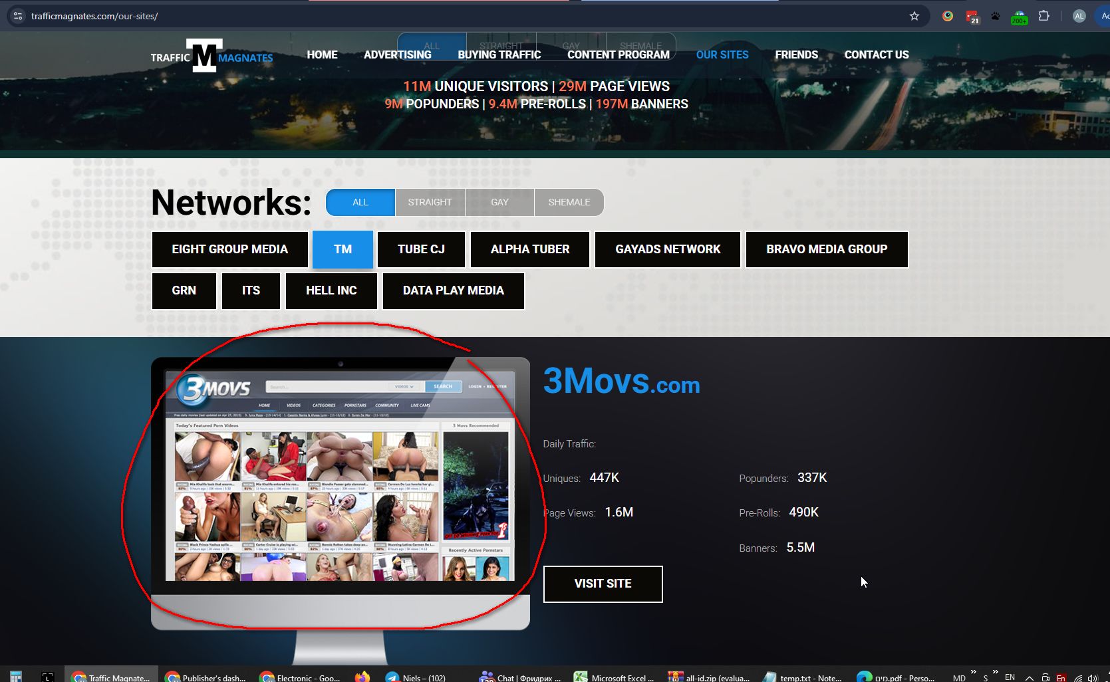
Task: Open the AL profile avatar
Action: (x=1079, y=16)
